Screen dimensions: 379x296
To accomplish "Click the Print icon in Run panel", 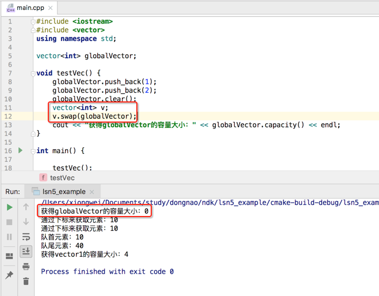I will pos(26,266).
